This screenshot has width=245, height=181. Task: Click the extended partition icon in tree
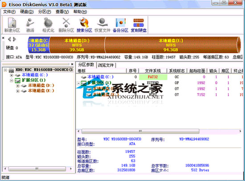[17, 80]
